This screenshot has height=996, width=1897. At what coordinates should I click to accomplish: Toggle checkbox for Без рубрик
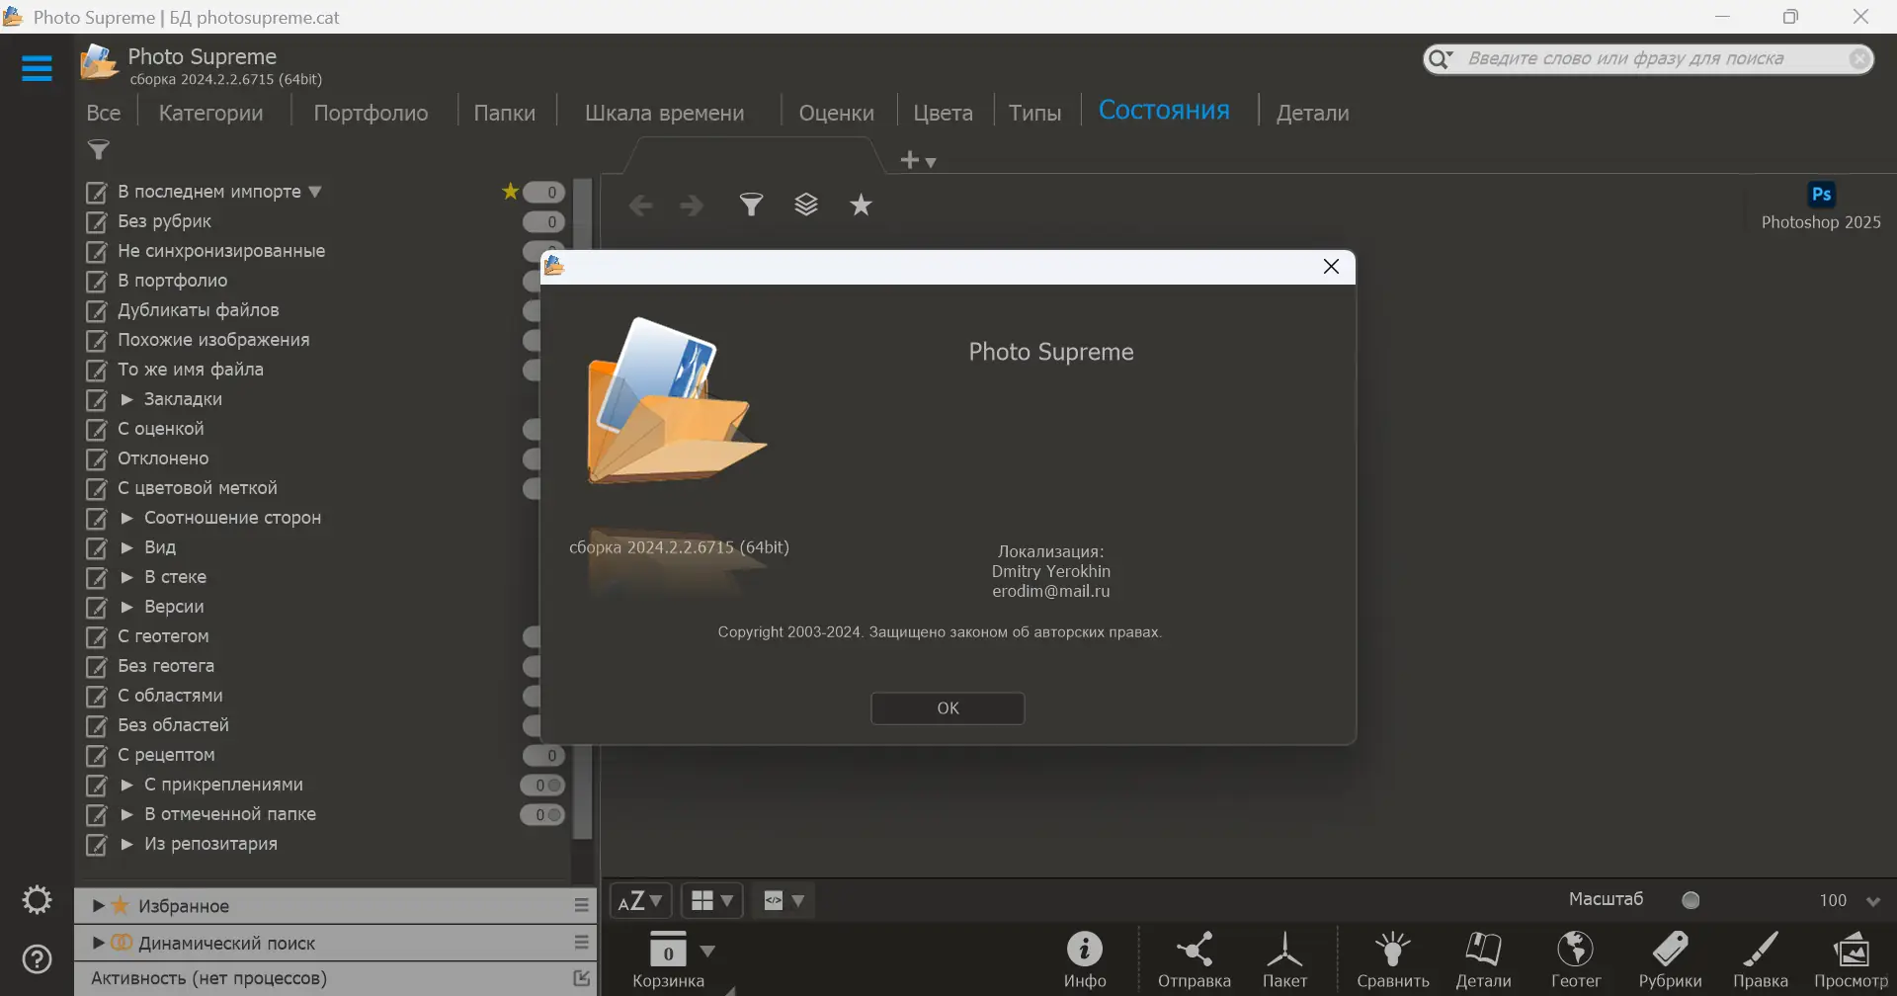[97, 221]
